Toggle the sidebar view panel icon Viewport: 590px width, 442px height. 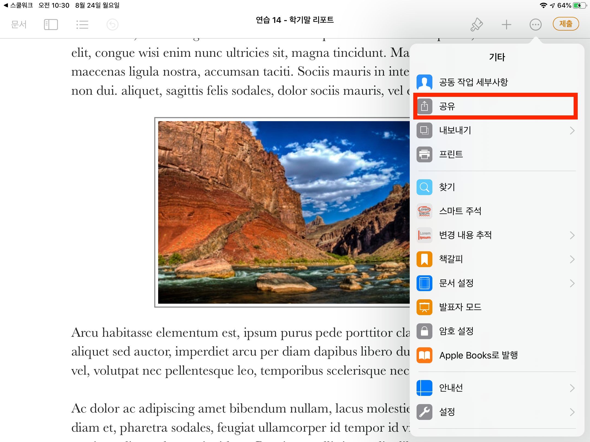point(51,25)
